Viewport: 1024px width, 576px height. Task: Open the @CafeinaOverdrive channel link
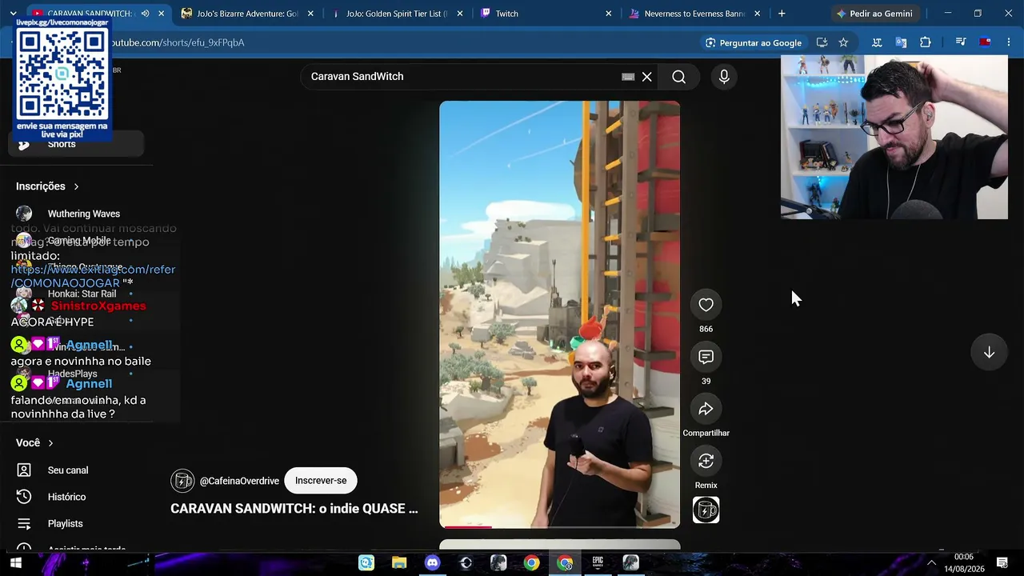pos(239,481)
